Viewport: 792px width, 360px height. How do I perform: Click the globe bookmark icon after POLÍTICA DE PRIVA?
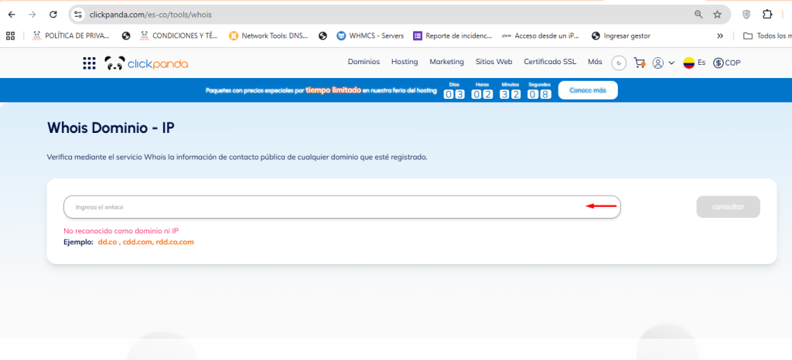pyautogui.click(x=126, y=36)
